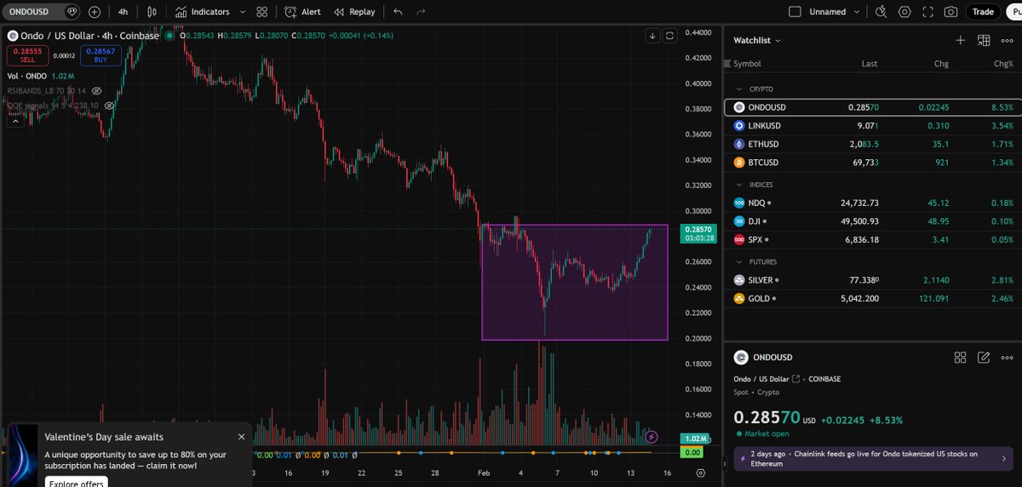Open watchlist advanced view table icon
1022x487 pixels.
pyautogui.click(x=984, y=40)
